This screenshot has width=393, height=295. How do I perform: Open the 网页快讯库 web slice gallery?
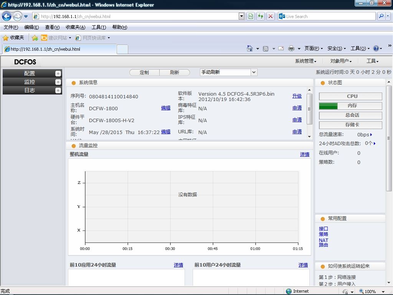[92, 38]
